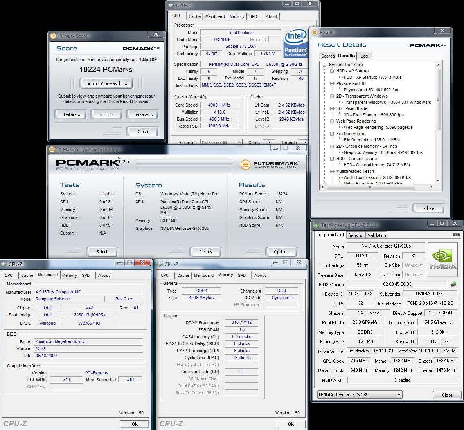This screenshot has height=430, width=464.
Task: Collapse the System Test Suite tree node
Action: point(324,65)
